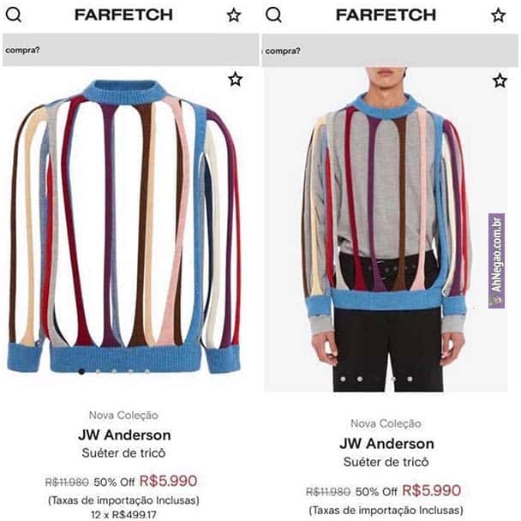The height and width of the screenshot is (521, 521).
Task: Click right JW Anderson brand name
Action: 386,444
